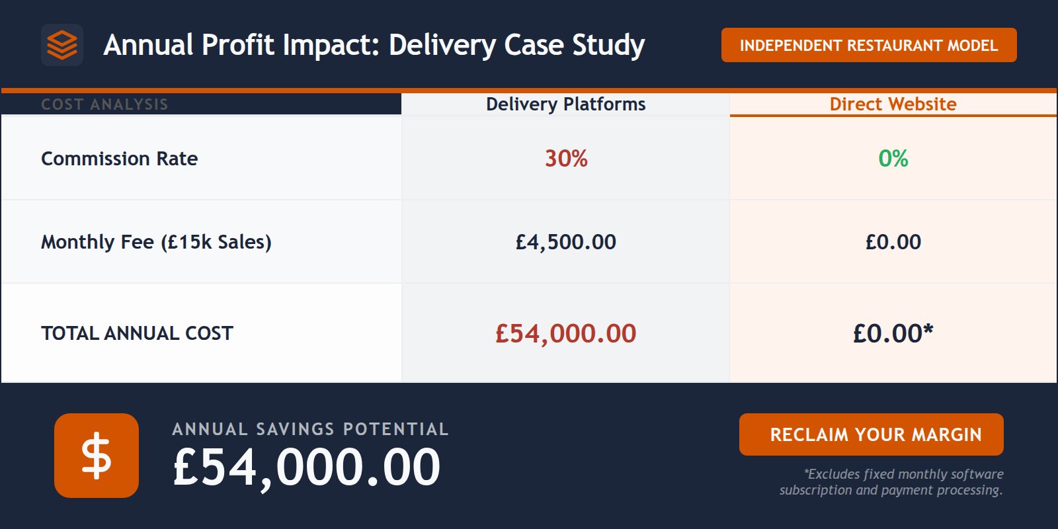Click the layered stack logo icon
This screenshot has width=1058, height=529.
click(62, 45)
